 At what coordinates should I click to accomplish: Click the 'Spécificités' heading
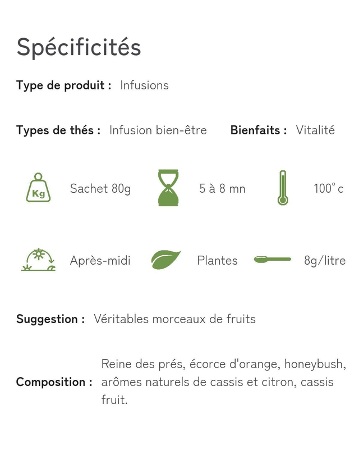pos(79,48)
